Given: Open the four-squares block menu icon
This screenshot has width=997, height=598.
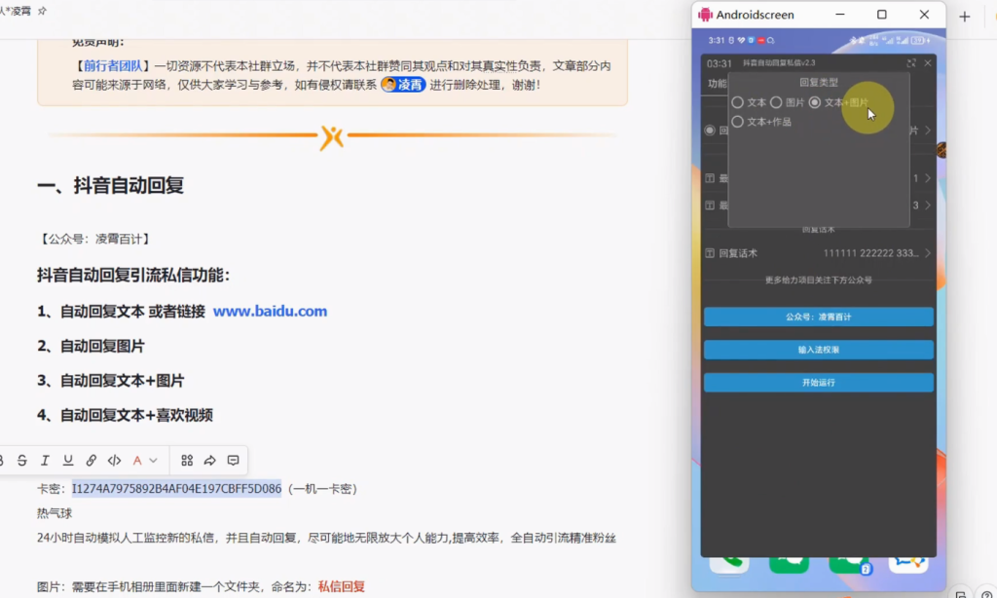Looking at the screenshot, I should coord(187,461).
